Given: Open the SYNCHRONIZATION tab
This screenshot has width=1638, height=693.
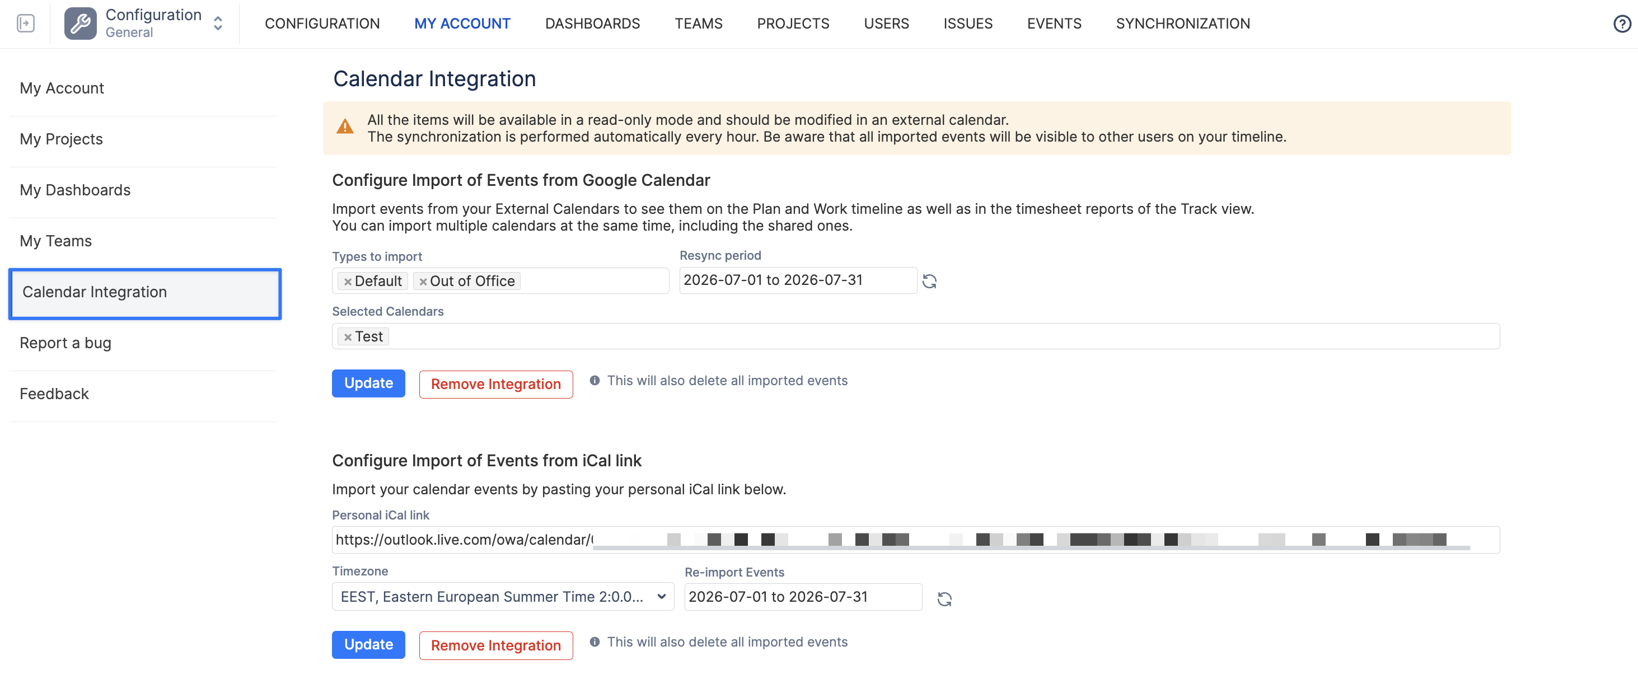Looking at the screenshot, I should click(x=1182, y=24).
